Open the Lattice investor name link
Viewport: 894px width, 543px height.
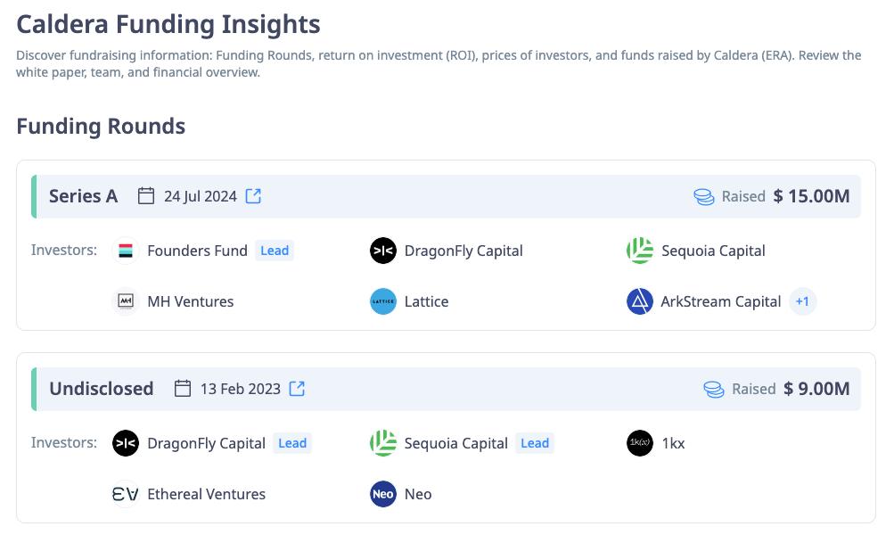tap(426, 301)
